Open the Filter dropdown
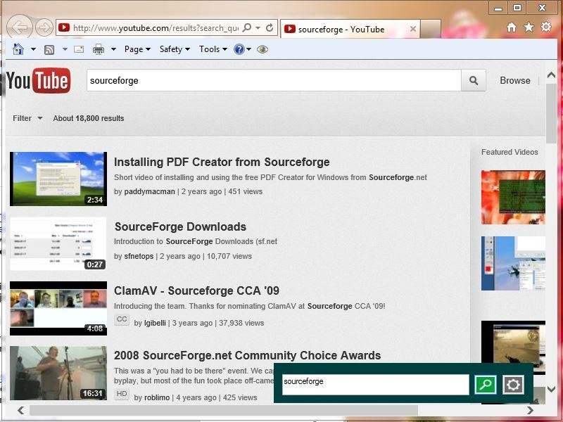 (27, 118)
